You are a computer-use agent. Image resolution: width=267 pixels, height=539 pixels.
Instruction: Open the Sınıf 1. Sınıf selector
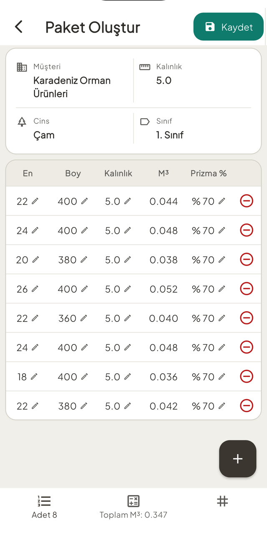click(x=195, y=128)
